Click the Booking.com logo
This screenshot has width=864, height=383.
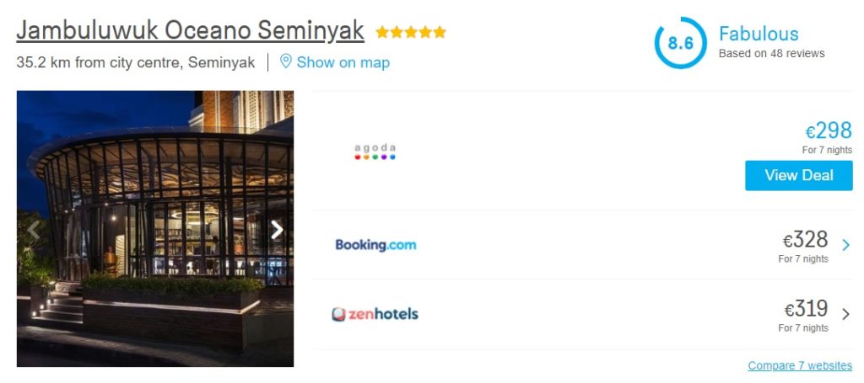point(375,245)
